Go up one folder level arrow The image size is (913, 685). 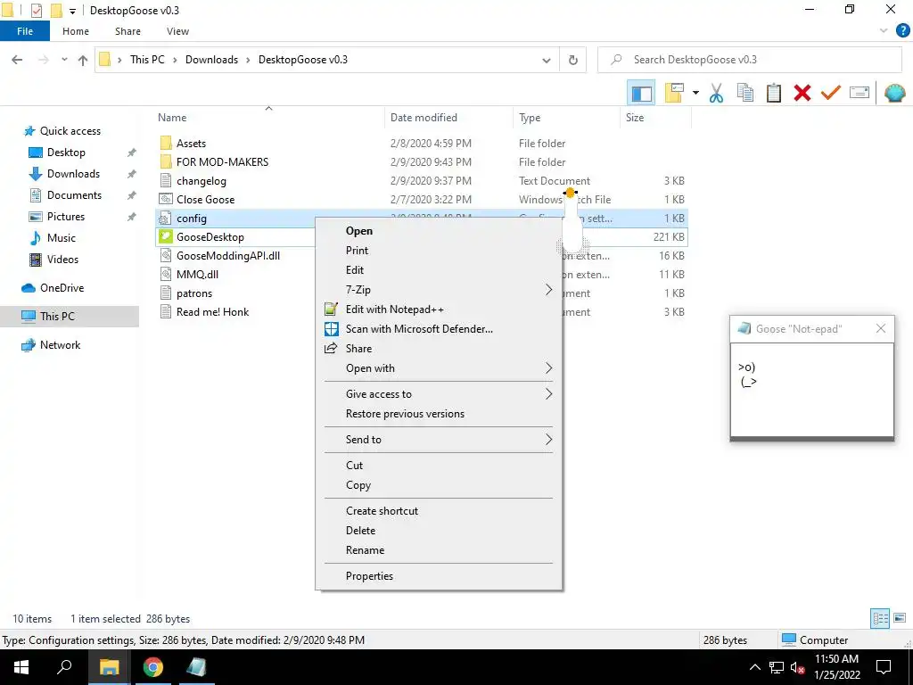83,60
